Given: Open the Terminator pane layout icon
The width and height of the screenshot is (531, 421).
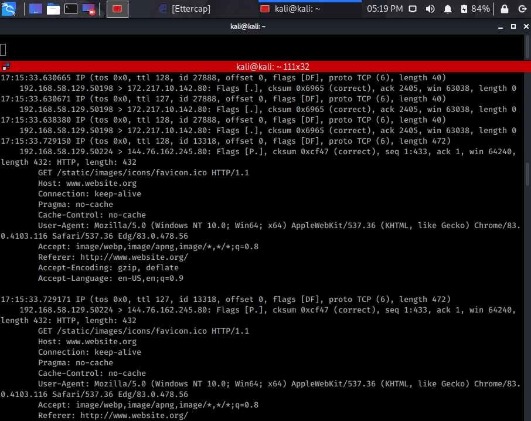Looking at the screenshot, I should click(6, 66).
